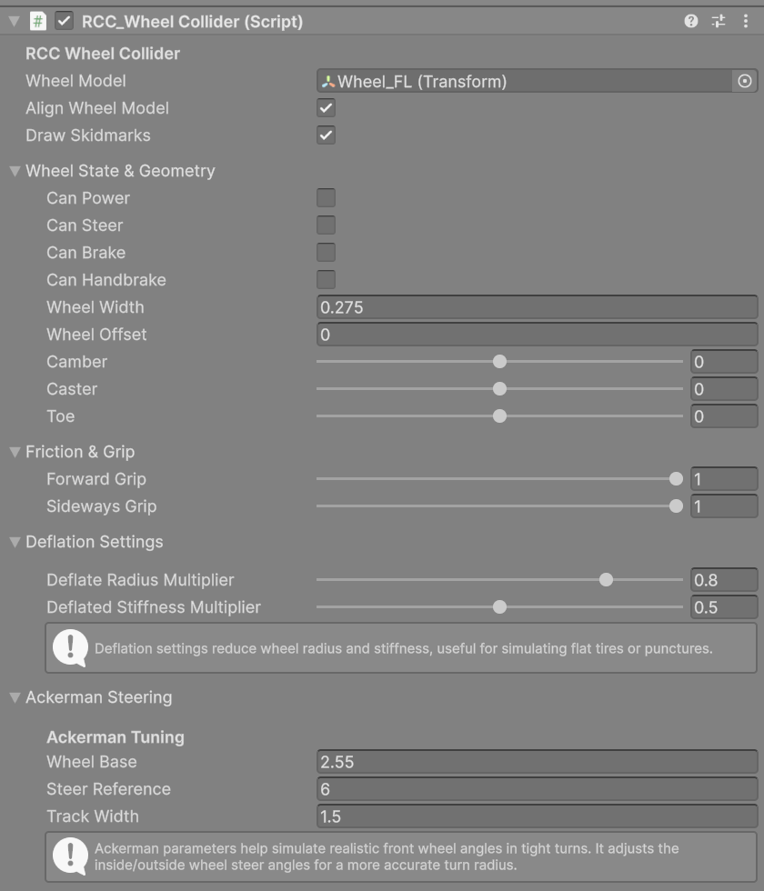This screenshot has width=764, height=891.
Task: Click the Toe slider handle
Action: tap(499, 416)
